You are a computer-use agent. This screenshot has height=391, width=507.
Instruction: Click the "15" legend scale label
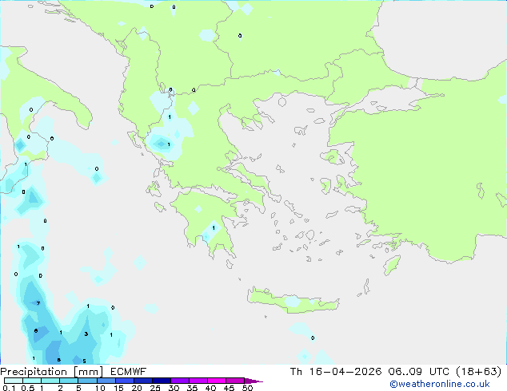point(118,388)
